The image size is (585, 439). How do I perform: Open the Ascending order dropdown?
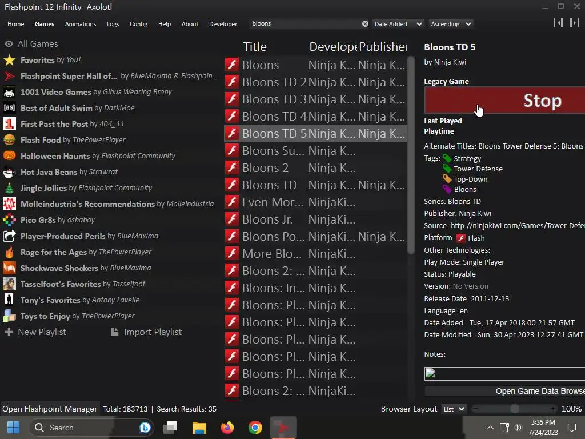point(451,24)
